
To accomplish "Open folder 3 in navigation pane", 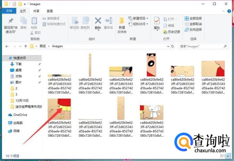I will click(x=16, y=95).
